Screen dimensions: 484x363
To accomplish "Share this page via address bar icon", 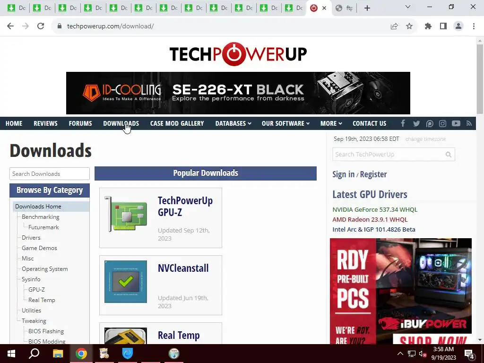I will (x=394, y=26).
